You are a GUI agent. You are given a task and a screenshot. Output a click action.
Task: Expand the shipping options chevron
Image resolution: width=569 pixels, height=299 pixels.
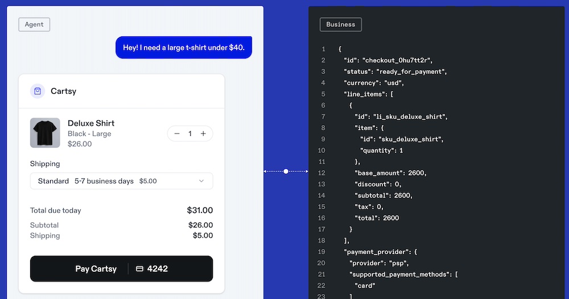[201, 181]
